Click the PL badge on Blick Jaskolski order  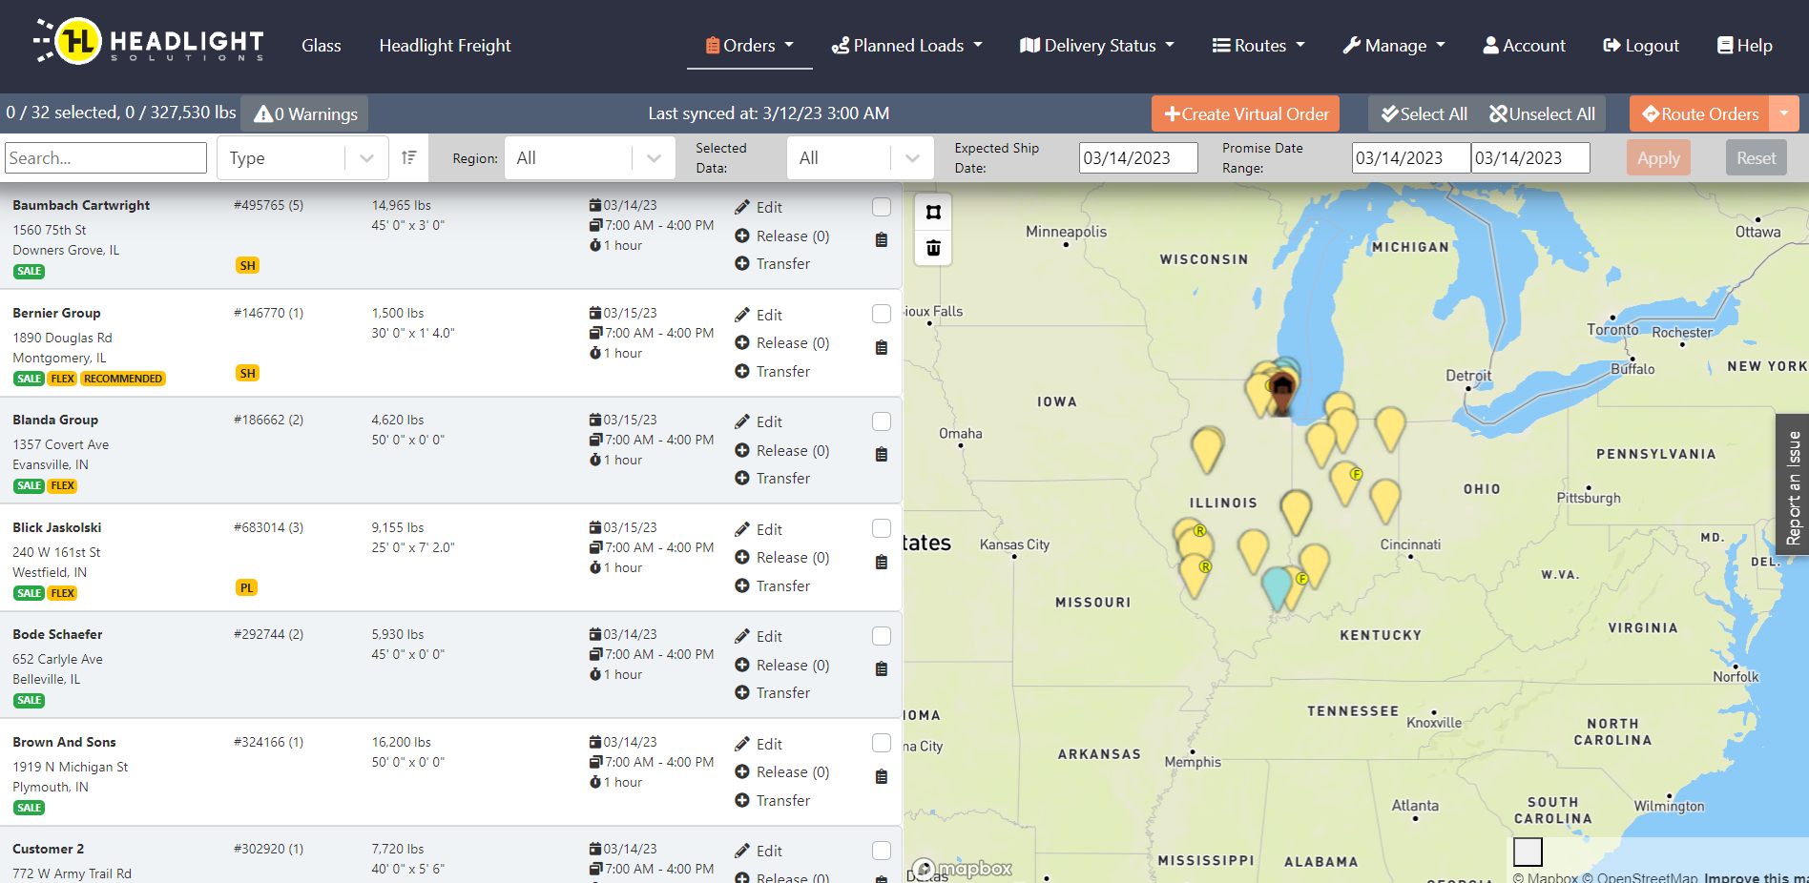247,588
